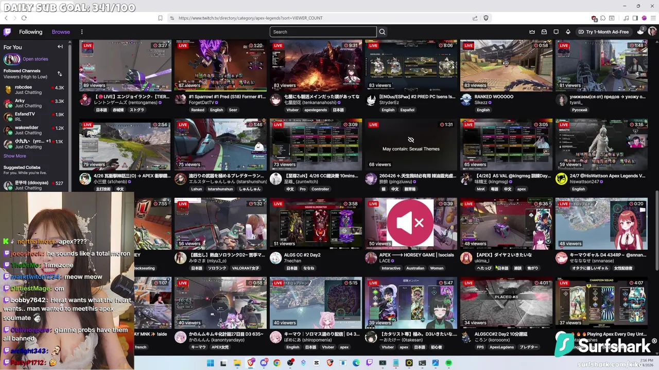Open Brave main hamburger menu

pos(653,18)
